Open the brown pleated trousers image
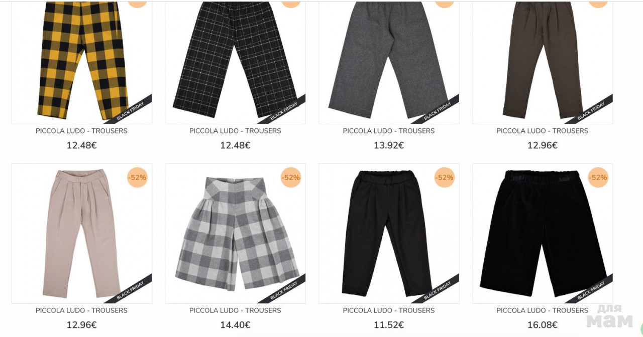The height and width of the screenshot is (337, 643). click(543, 63)
